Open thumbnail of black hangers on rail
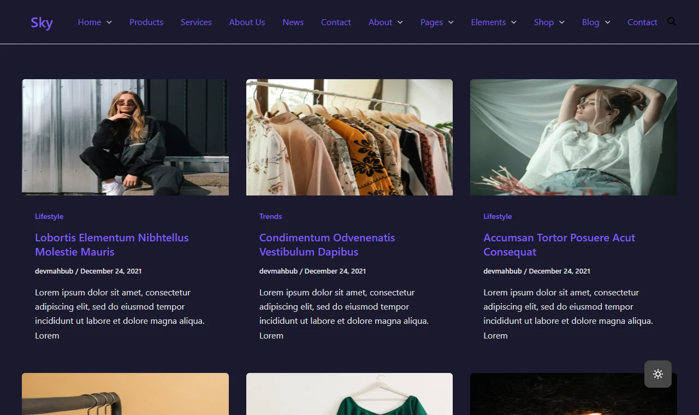Viewport: 699px width, 415px height. [x=125, y=394]
